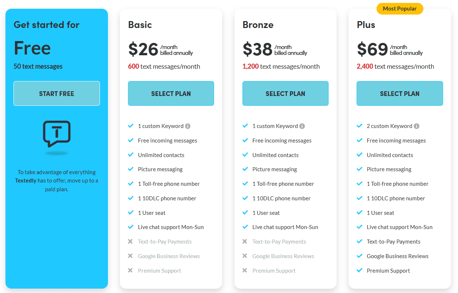The image size is (458, 293).
Task: Click the info icon beside Plus 2 custom Keyword
Action: point(417,126)
